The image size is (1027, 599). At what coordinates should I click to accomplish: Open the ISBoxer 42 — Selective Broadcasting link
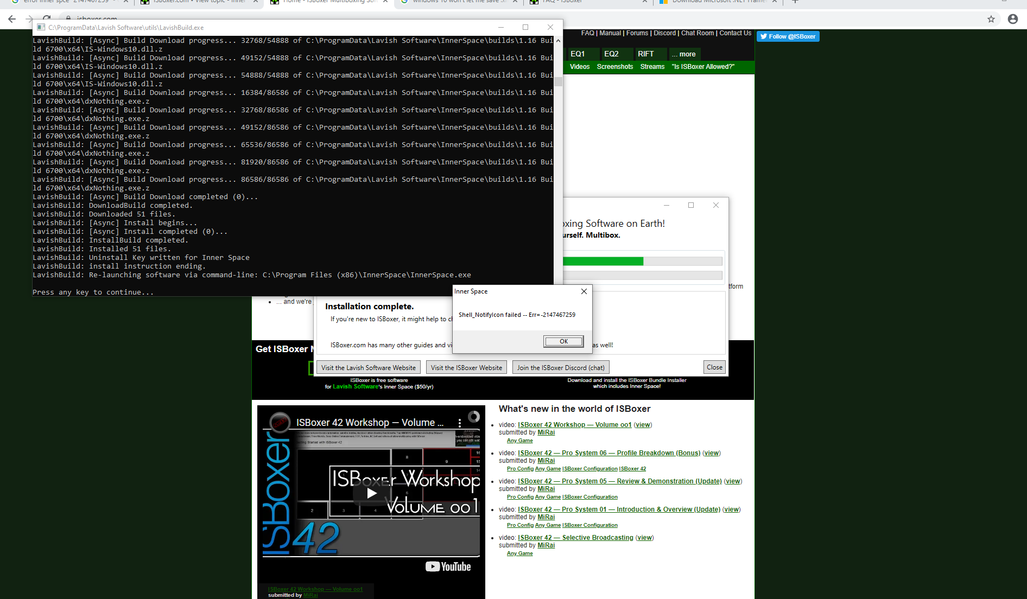pyautogui.click(x=575, y=538)
